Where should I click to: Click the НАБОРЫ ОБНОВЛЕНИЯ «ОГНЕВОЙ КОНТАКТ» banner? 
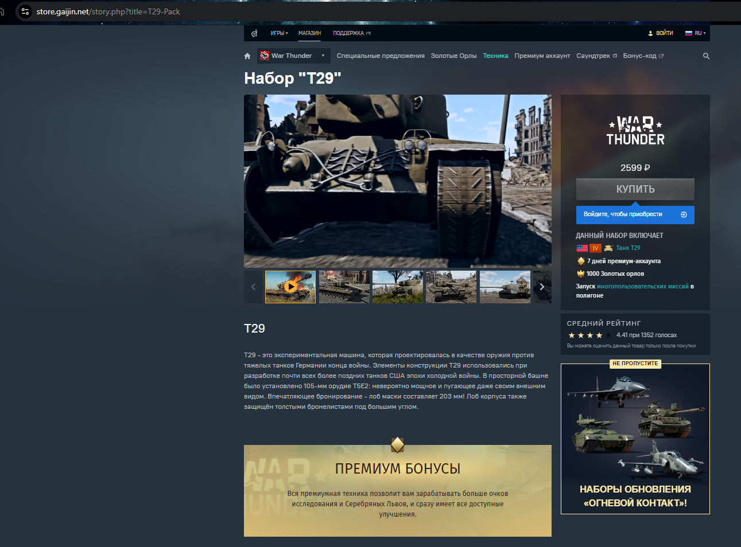click(635, 439)
